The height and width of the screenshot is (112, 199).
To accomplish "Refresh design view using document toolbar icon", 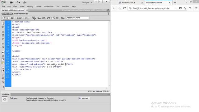I will click(57, 18).
